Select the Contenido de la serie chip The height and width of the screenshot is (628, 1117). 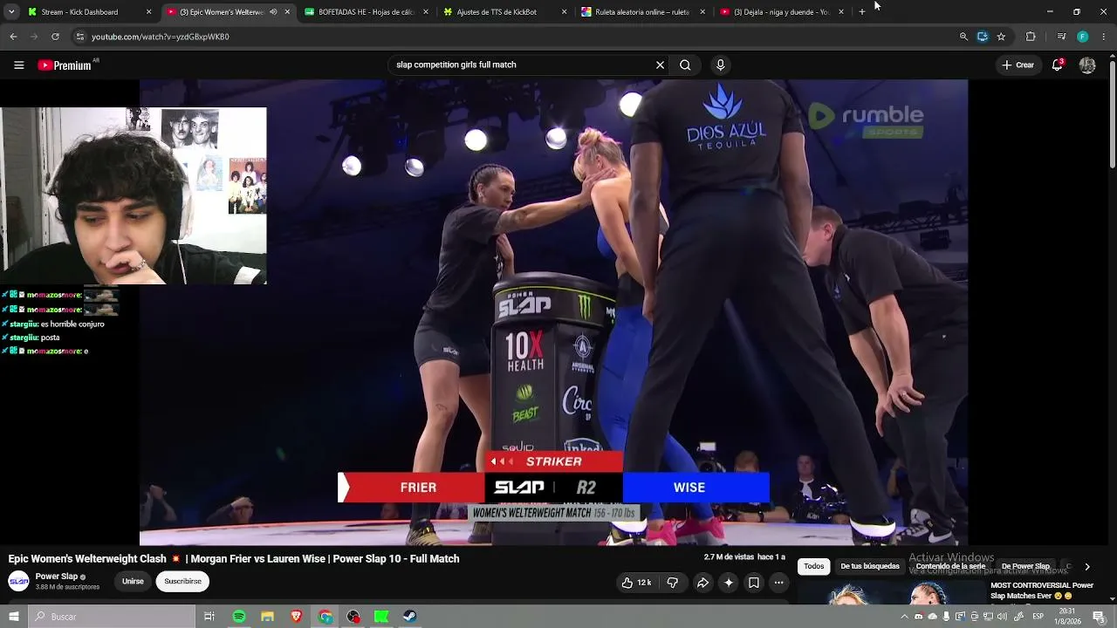[x=950, y=566]
